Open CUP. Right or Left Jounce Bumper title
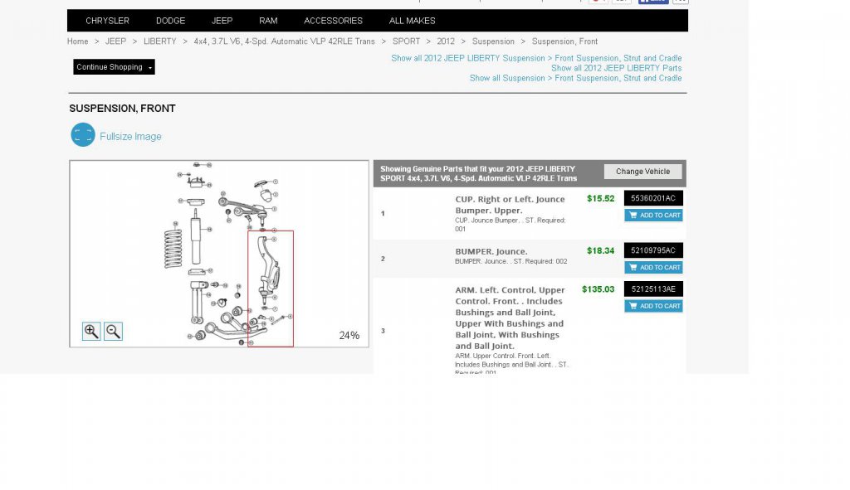 (510, 205)
